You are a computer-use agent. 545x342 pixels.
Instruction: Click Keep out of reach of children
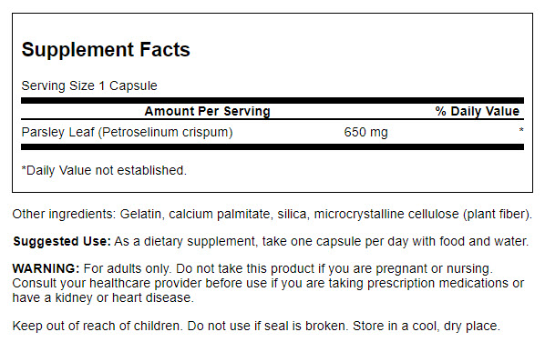tap(97, 326)
